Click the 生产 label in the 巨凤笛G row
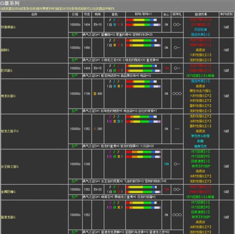Viewport: 235px width, 234px height. 75,76
